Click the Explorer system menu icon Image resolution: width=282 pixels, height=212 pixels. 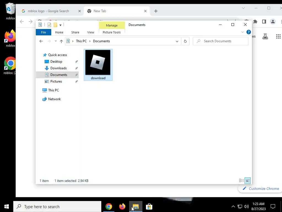pos(40,25)
